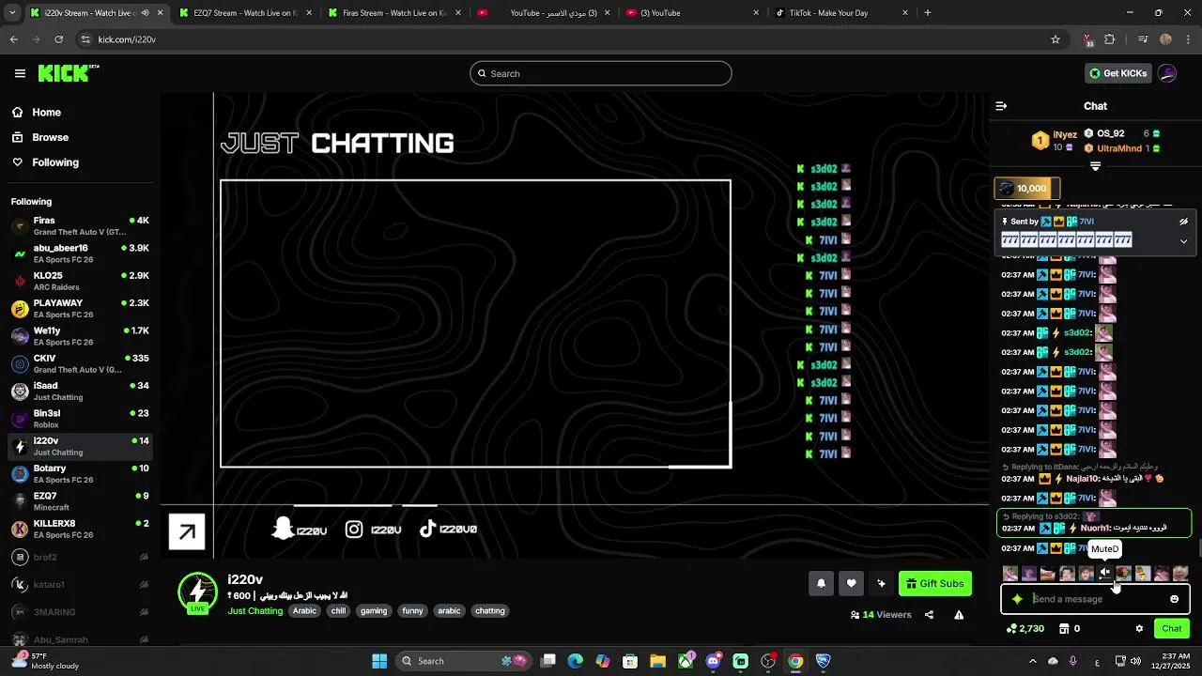Open the Browse page

click(50, 137)
